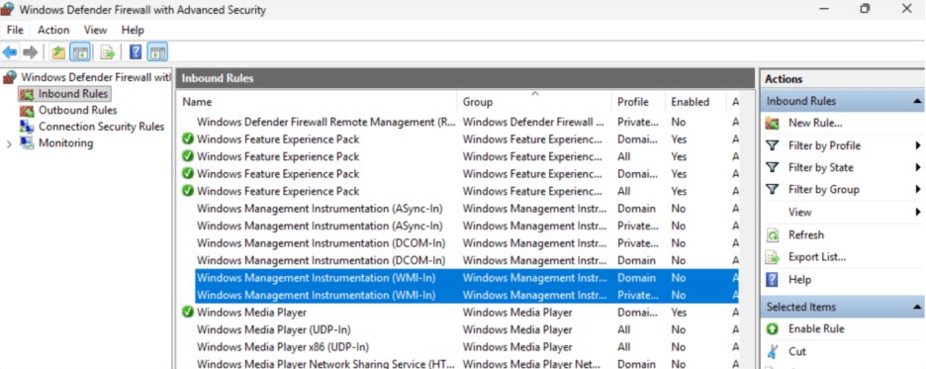Click the Export List icon in Actions pane
The height and width of the screenshot is (369, 926).
point(773,257)
